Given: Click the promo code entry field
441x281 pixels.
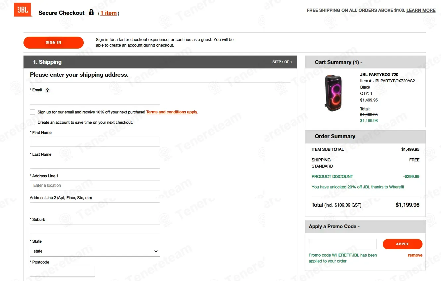Looking at the screenshot, I should (x=342, y=244).
